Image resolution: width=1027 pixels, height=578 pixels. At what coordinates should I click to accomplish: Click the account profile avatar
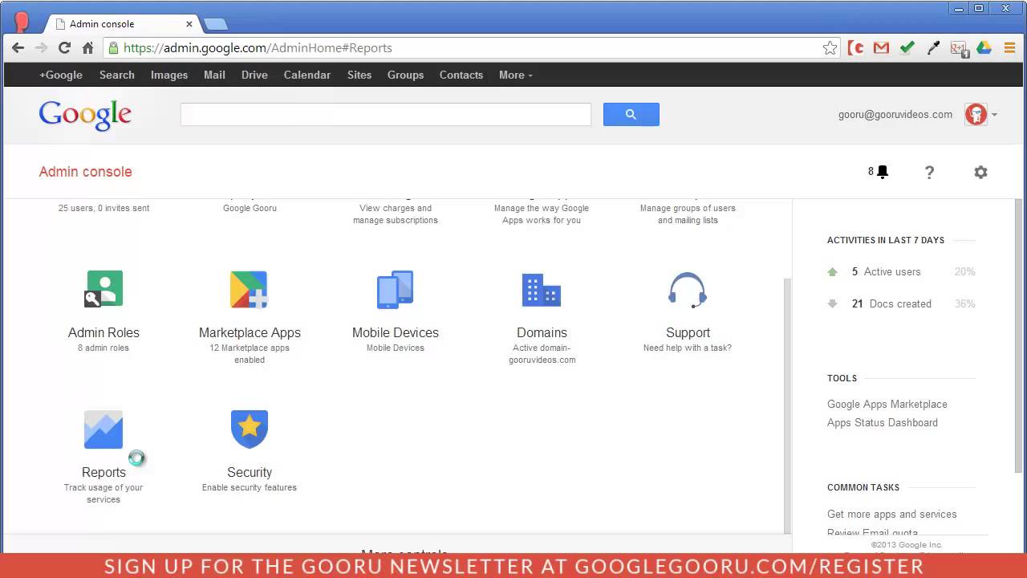976,114
